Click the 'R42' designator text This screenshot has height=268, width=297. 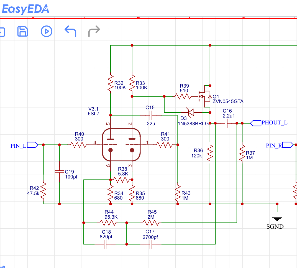click(34, 188)
